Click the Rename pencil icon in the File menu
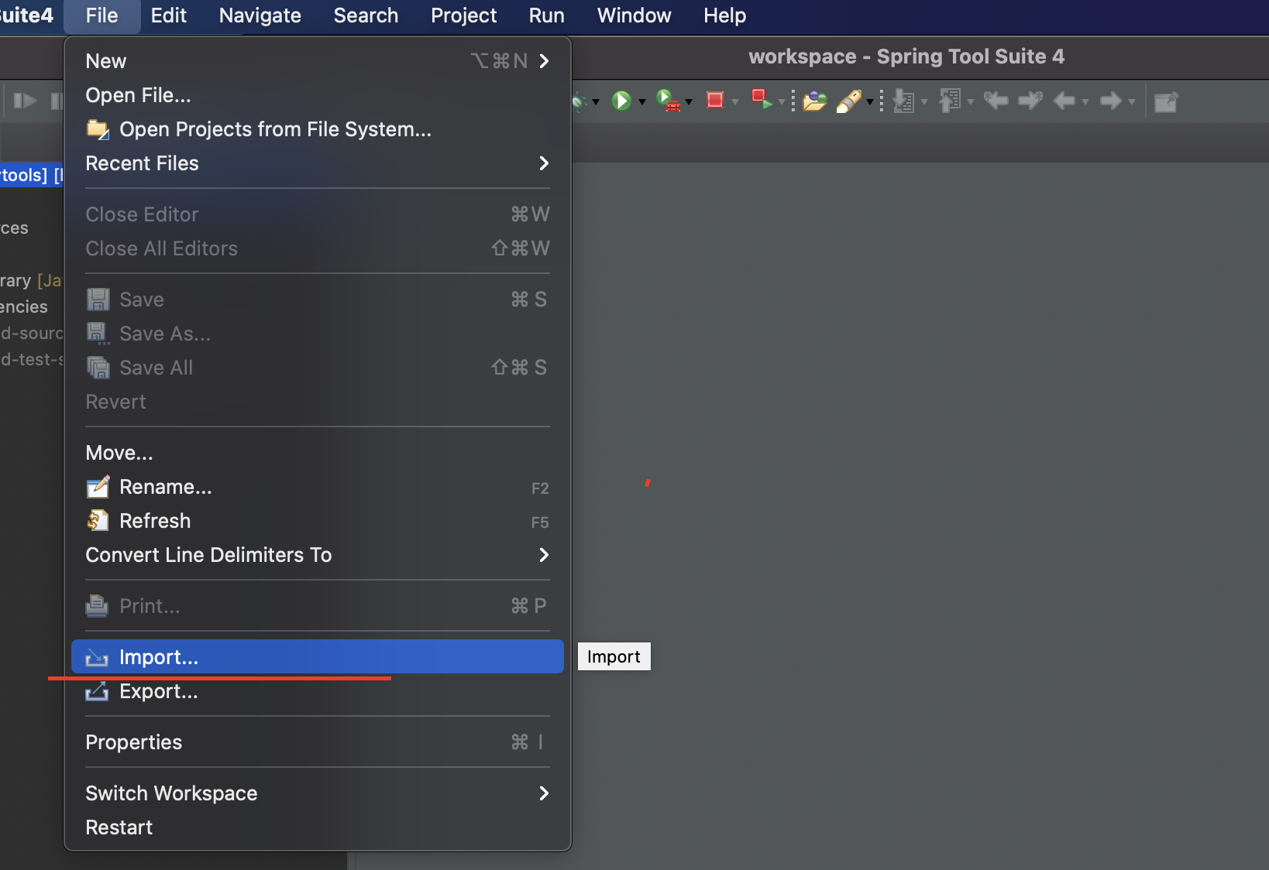The width and height of the screenshot is (1269, 870). (x=98, y=487)
